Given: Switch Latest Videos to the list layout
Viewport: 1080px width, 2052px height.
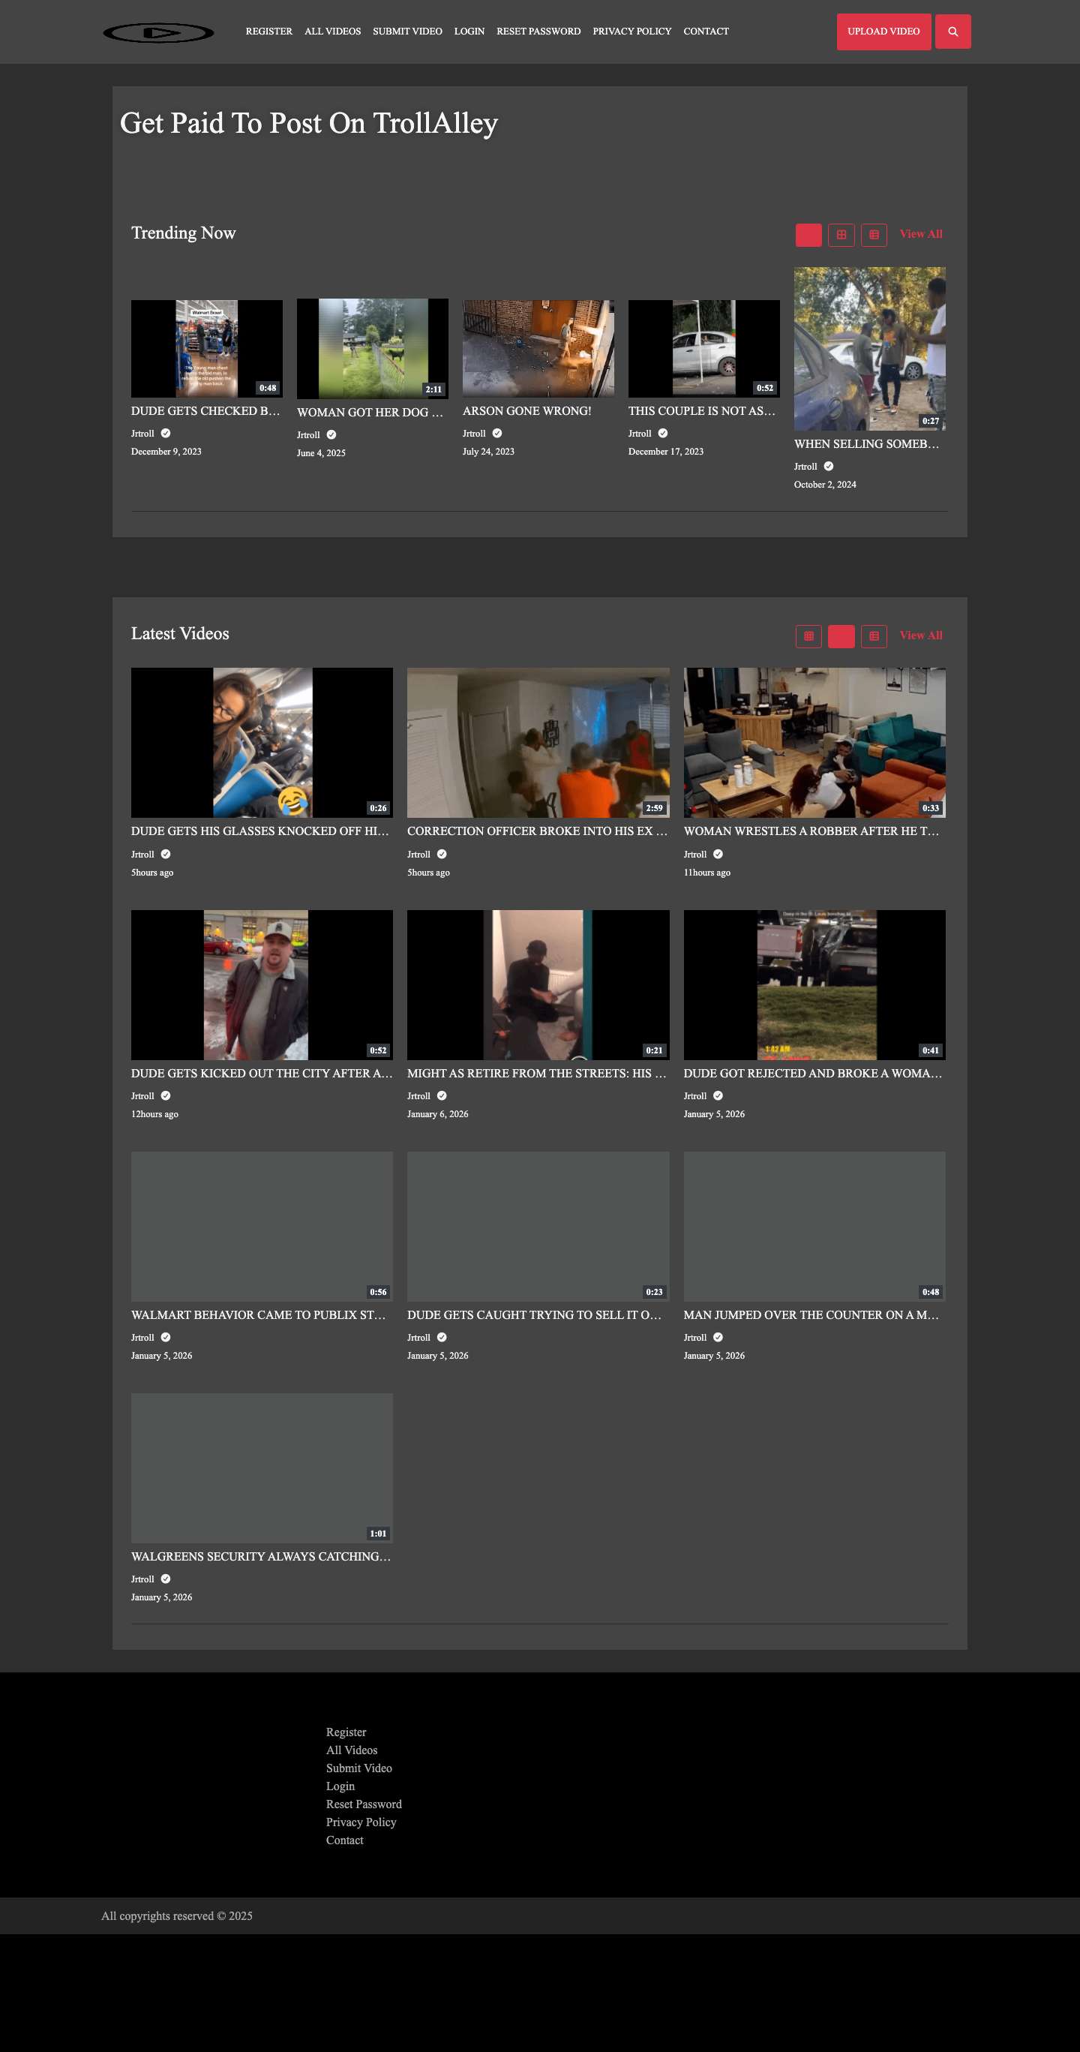Looking at the screenshot, I should pyautogui.click(x=874, y=636).
